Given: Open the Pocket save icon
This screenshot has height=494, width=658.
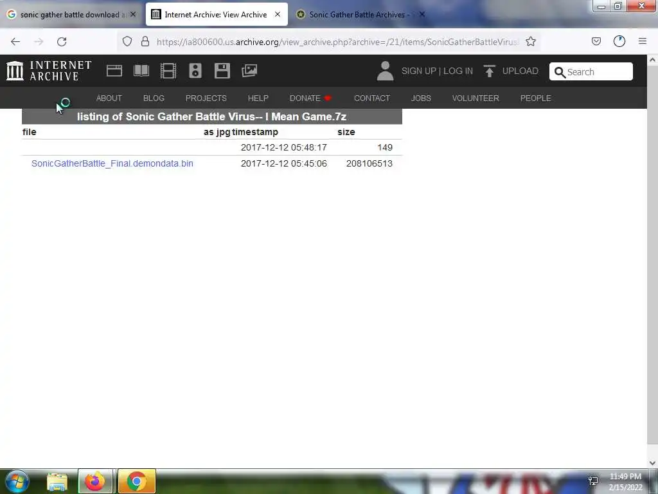Looking at the screenshot, I should pyautogui.click(x=596, y=41).
